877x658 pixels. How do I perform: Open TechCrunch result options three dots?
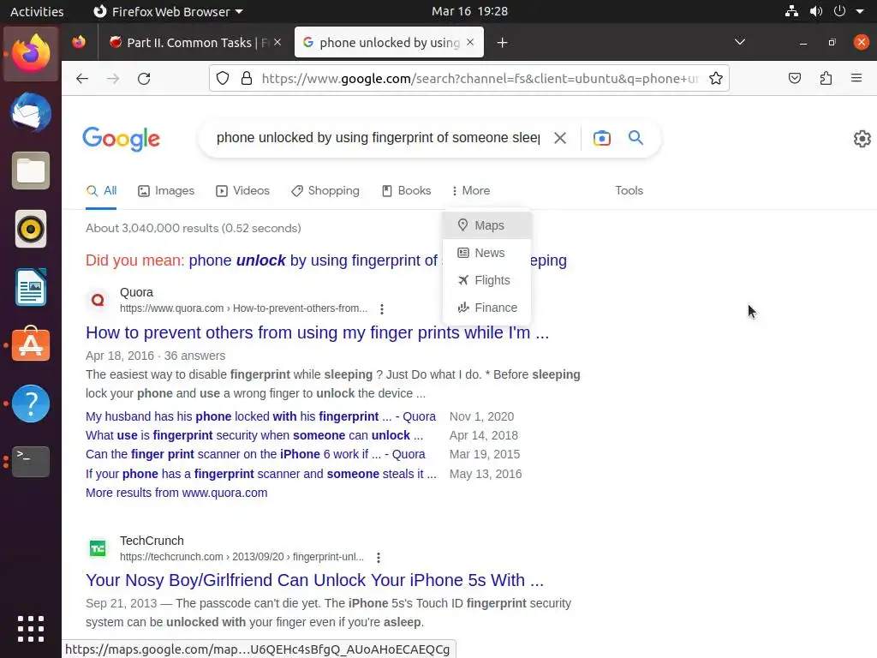click(x=379, y=558)
